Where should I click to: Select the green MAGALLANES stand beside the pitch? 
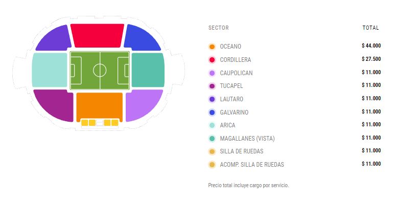148,70
